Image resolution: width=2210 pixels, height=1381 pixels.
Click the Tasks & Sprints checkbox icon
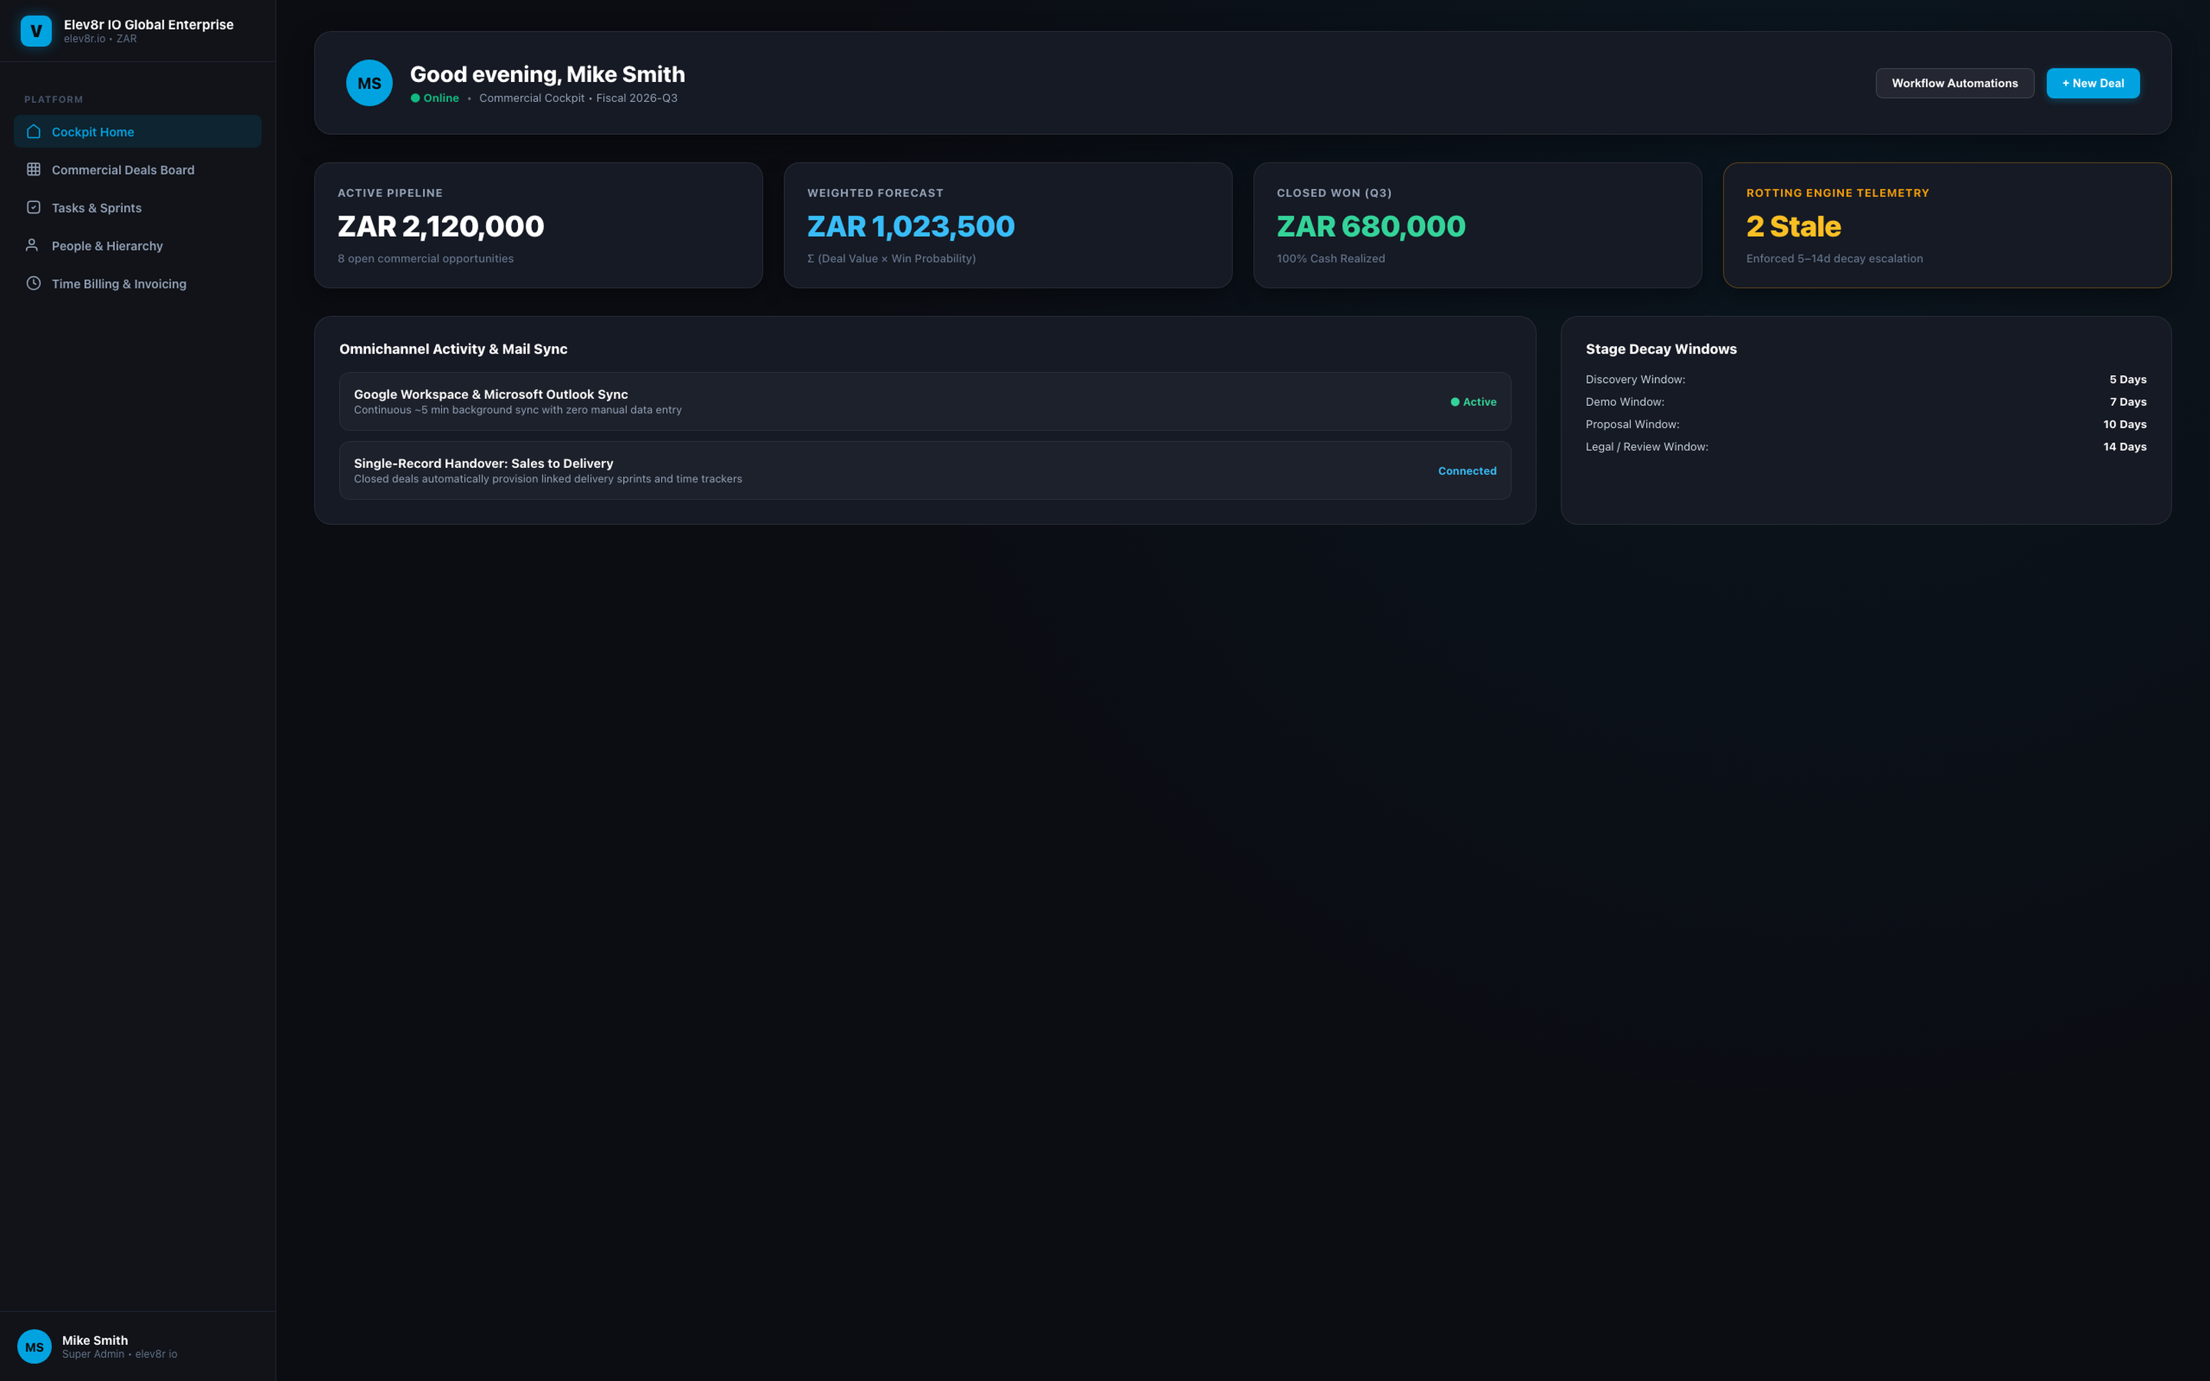(34, 207)
